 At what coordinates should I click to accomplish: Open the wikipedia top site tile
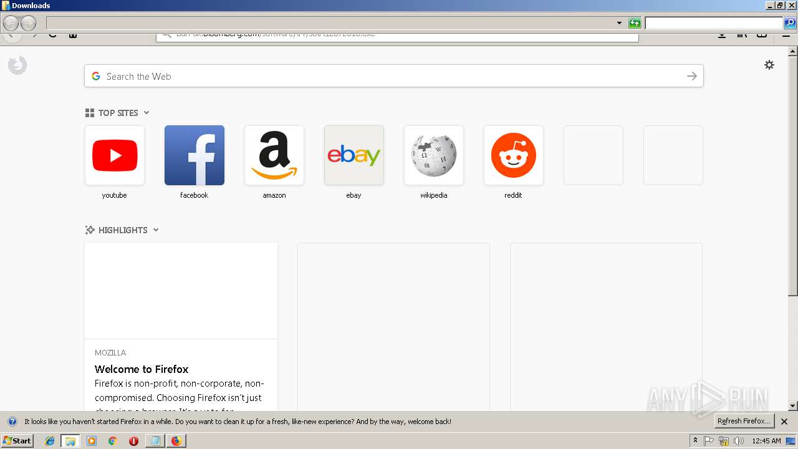click(x=434, y=155)
